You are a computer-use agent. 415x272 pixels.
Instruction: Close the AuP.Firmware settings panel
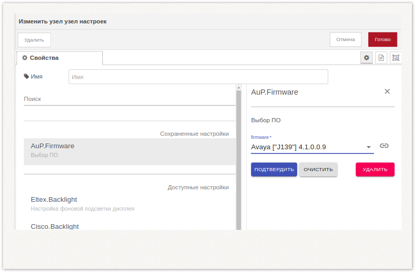[387, 92]
